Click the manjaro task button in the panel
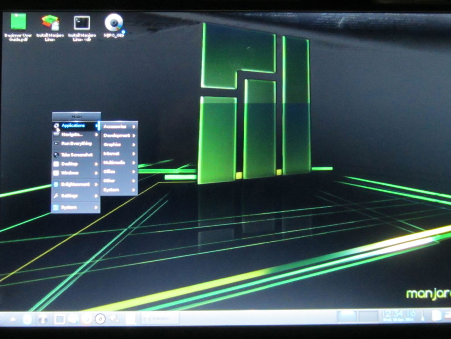 click(x=160, y=318)
